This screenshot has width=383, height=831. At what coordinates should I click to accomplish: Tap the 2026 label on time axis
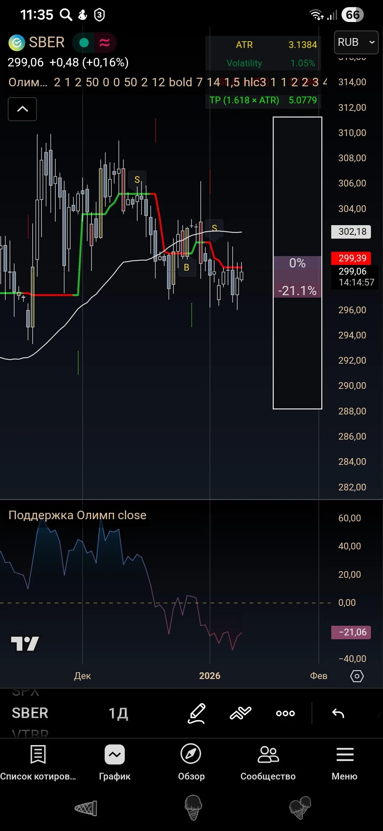point(210,676)
